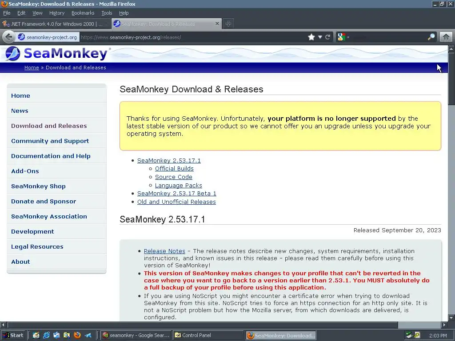Open SeaMonkey Shop sidebar link
The width and height of the screenshot is (455, 341).
pyautogui.click(x=38, y=186)
